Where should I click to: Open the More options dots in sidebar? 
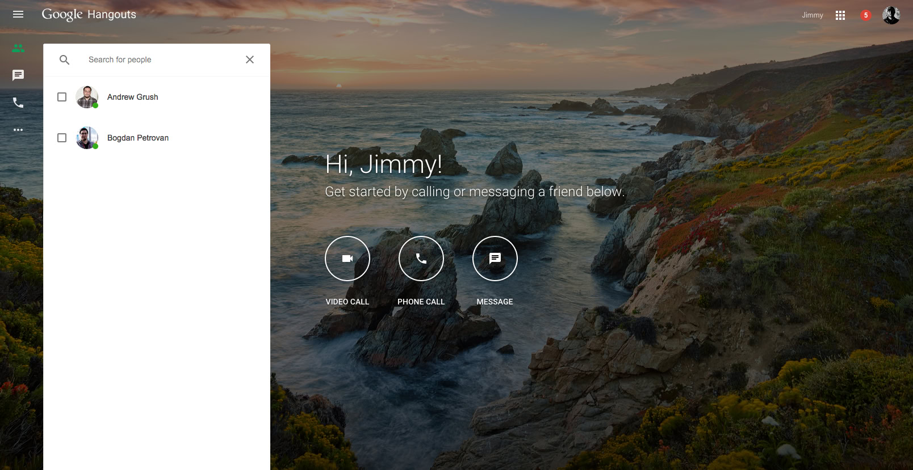point(18,130)
